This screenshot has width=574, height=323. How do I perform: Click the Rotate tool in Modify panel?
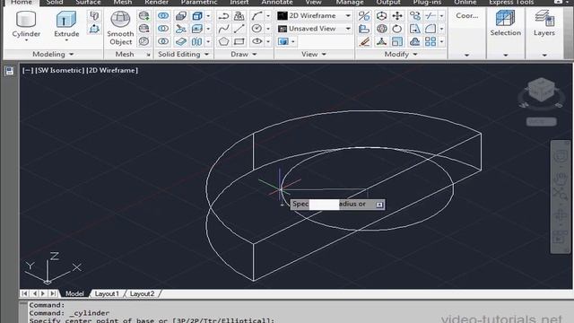coord(397,29)
